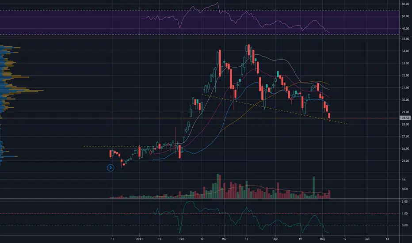
Task: Click the 40.00 RSI scale label
Action: (x=405, y=29)
